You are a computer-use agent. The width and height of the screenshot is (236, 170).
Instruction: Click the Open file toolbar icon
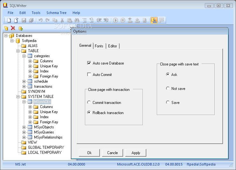(x=16, y=20)
